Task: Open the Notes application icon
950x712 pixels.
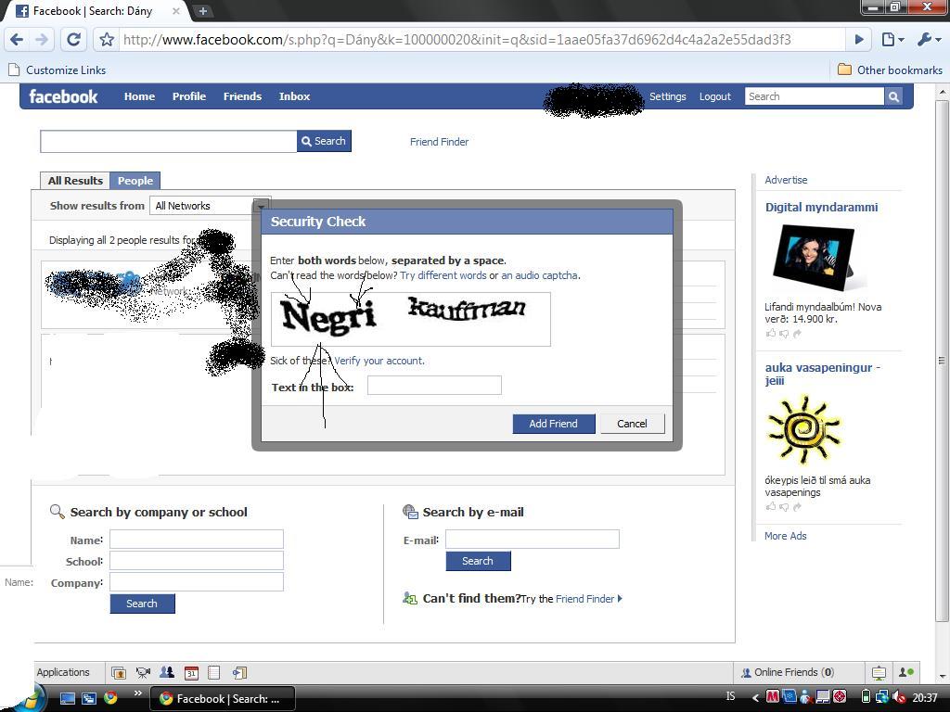Action: pos(214,673)
